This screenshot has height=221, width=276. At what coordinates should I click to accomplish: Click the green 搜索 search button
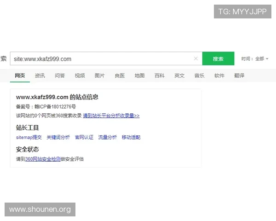pyautogui.click(x=218, y=58)
